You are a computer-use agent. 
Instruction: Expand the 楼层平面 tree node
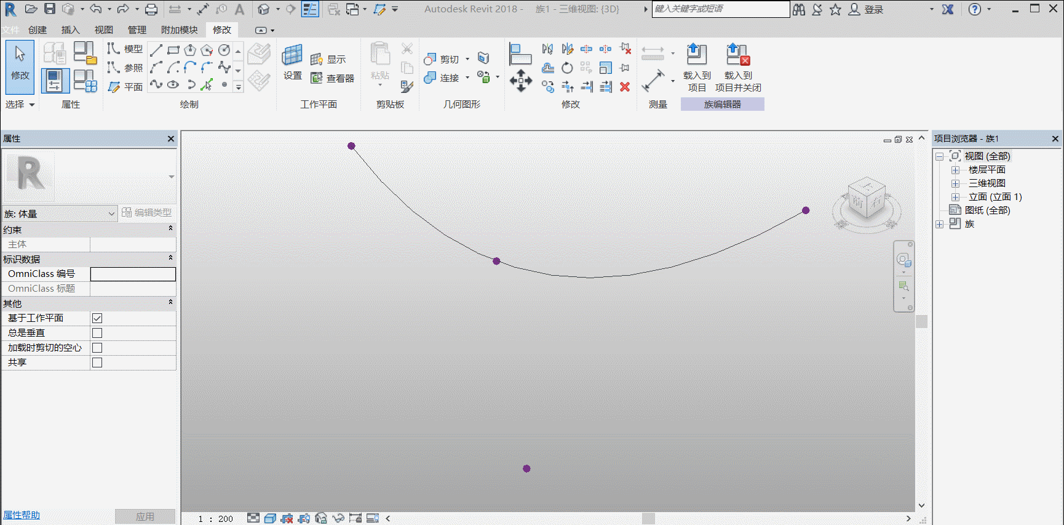(x=956, y=170)
